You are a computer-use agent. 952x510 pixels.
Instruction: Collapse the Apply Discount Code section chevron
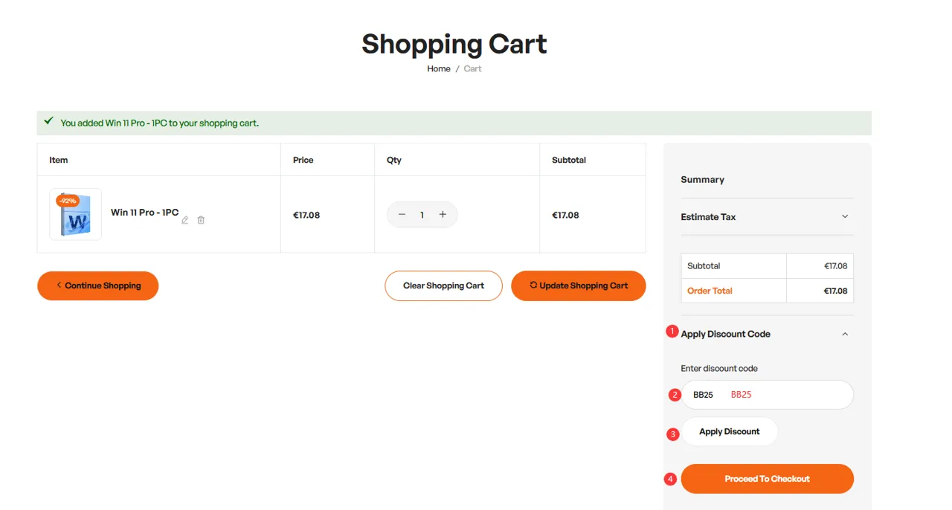coord(845,334)
